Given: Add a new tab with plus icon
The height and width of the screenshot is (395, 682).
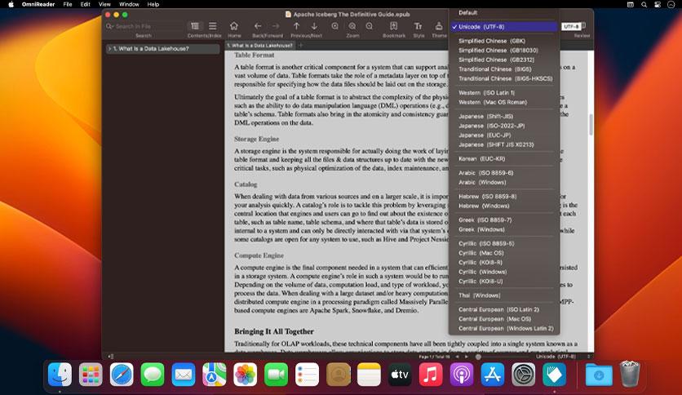Looking at the screenshot, I should [300, 45].
